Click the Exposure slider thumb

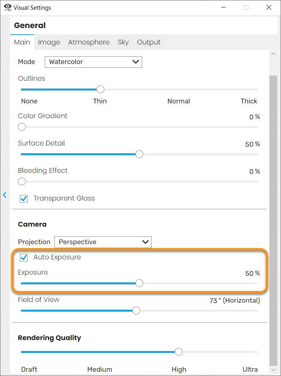(139, 283)
